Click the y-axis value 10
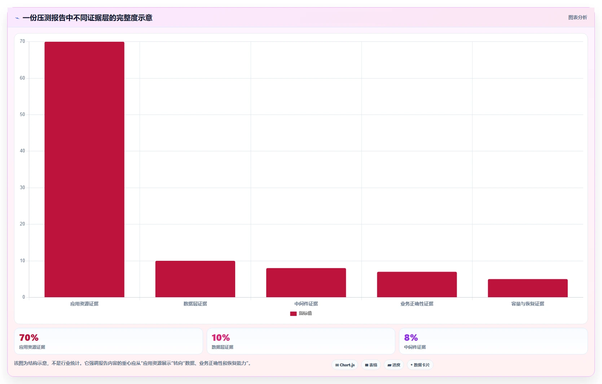The height and width of the screenshot is (384, 602). (22, 261)
